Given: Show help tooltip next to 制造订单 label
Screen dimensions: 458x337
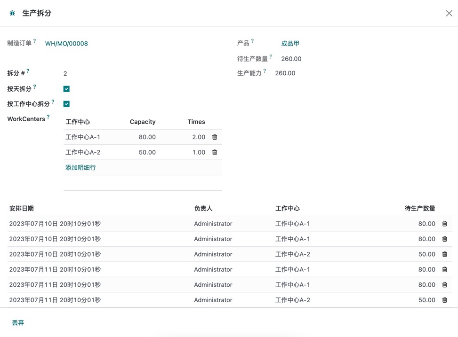Looking at the screenshot, I should [35, 41].
